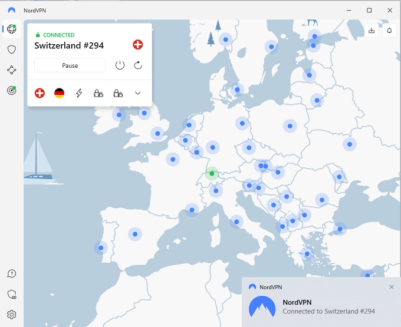Click the circular arrow reconnect icon

coord(138,65)
